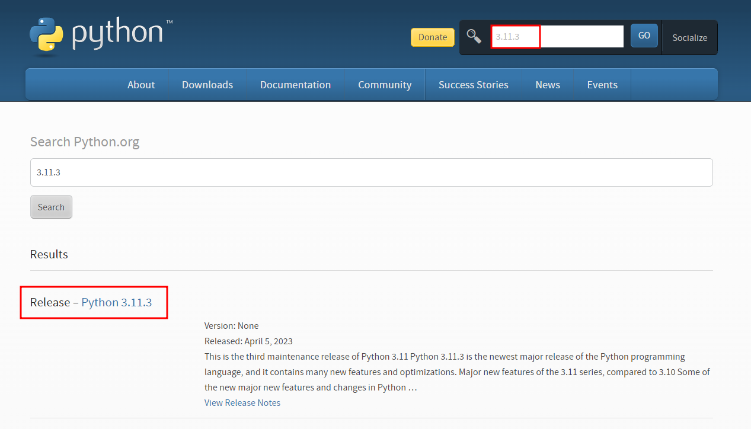The image size is (751, 429).
Task: Open the View Release Notes link
Action: point(242,403)
